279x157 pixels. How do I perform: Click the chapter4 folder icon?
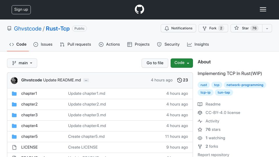tap(14, 126)
